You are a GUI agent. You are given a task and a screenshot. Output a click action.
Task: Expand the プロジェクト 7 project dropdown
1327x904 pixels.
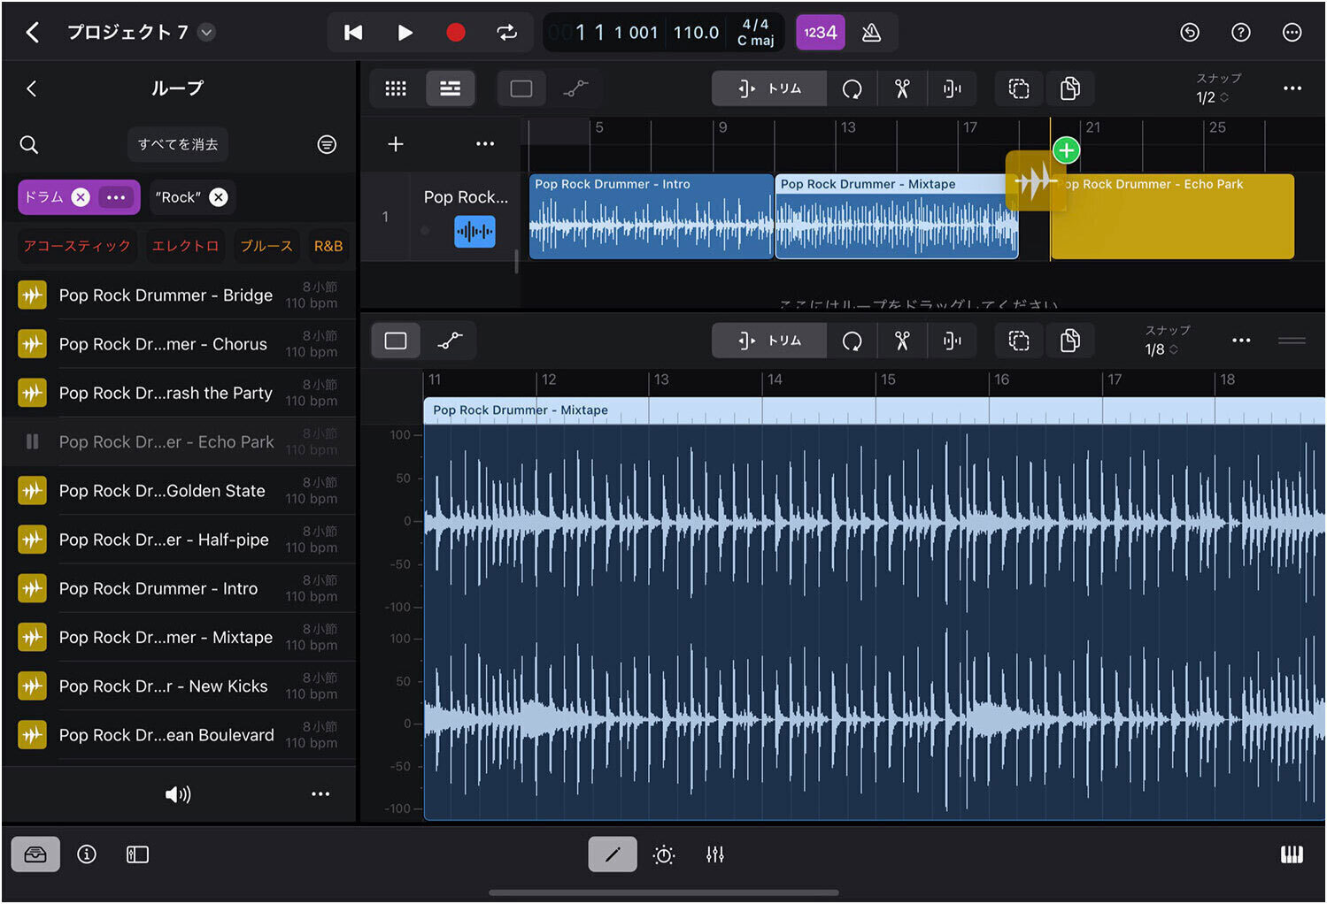coord(206,33)
